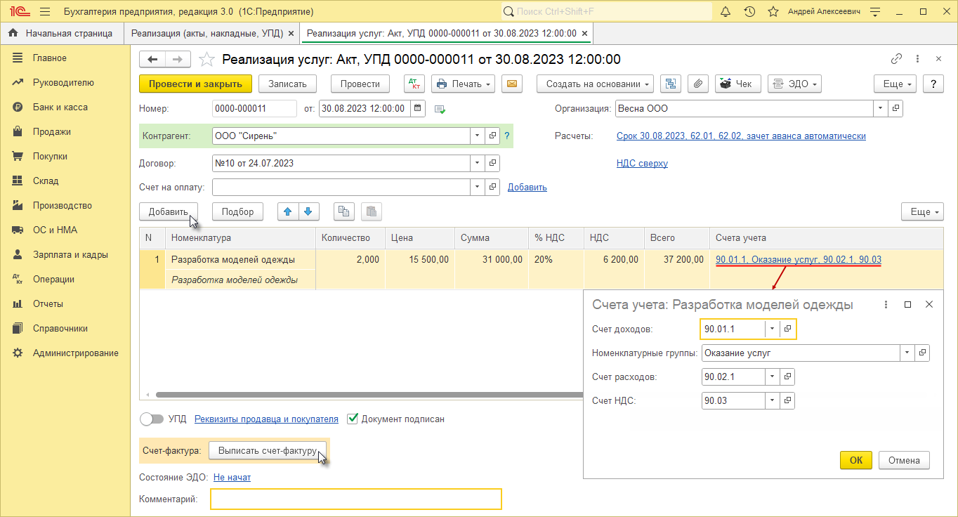958x517 pixels.
Task: Open ОС и НМА section
Action: point(55,230)
